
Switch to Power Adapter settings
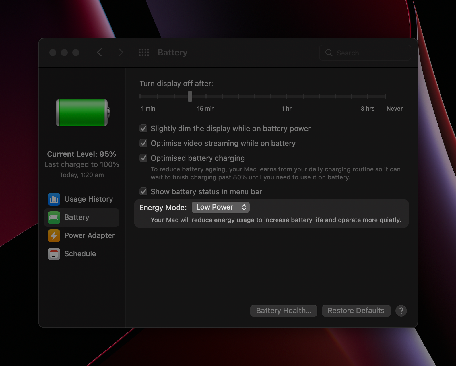[x=82, y=236]
